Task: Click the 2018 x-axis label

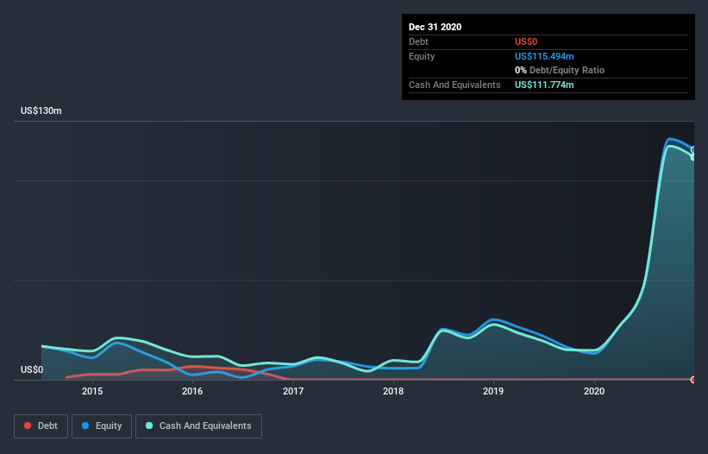Action: 393,391
